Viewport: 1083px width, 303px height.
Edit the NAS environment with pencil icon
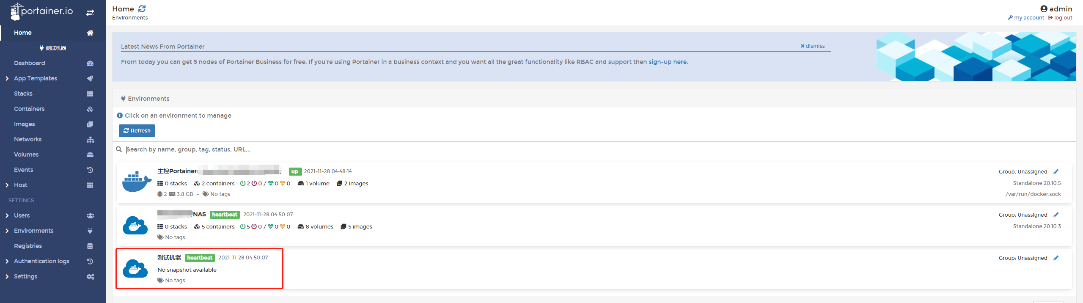pos(1056,215)
